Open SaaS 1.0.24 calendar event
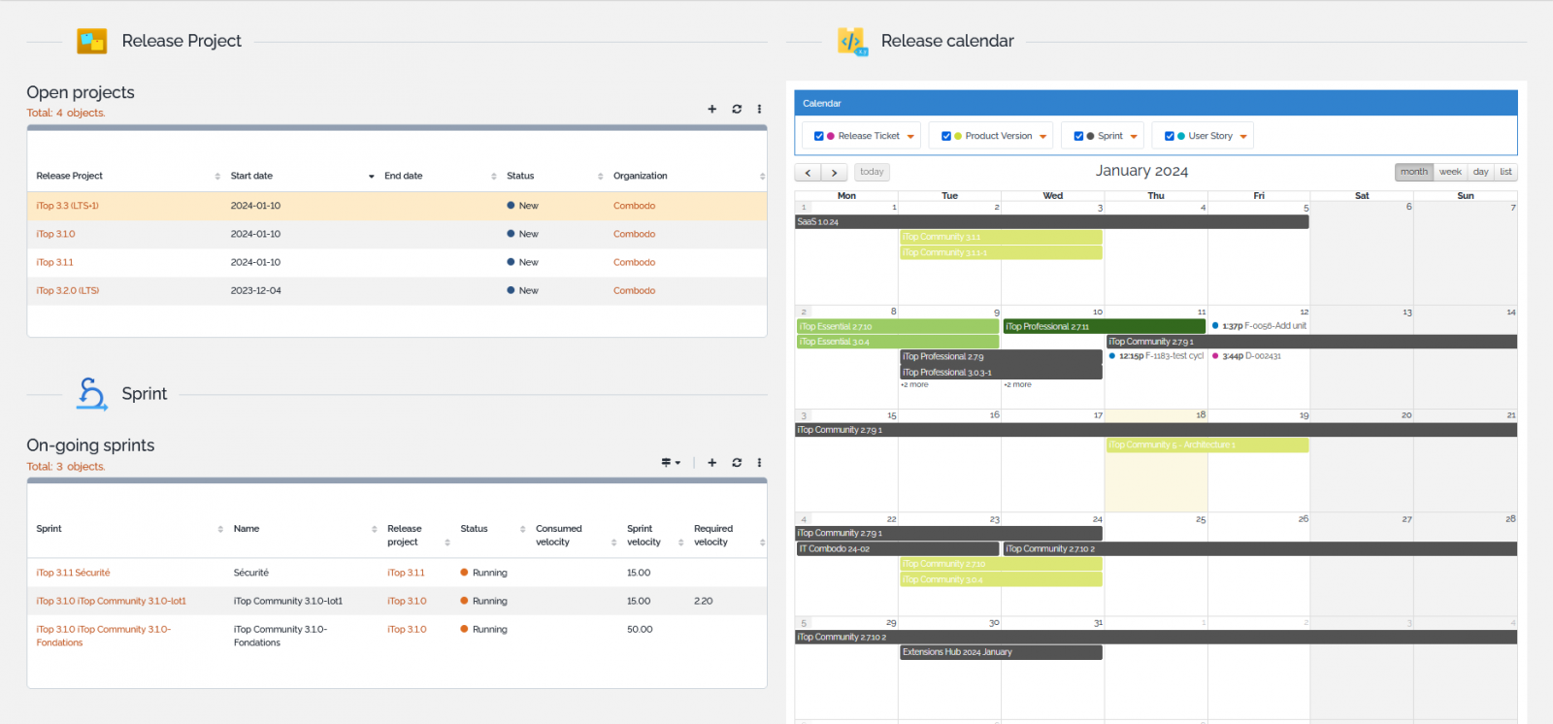The image size is (1553, 724). point(1052,222)
